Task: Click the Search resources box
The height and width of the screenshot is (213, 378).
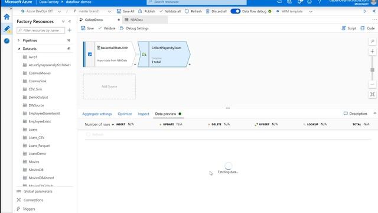Action: click(x=197, y=2)
